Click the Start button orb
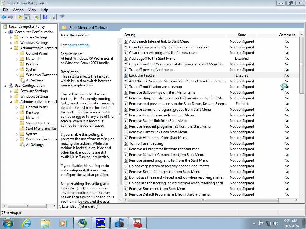This screenshot has height=229, width=306. (8, 223)
